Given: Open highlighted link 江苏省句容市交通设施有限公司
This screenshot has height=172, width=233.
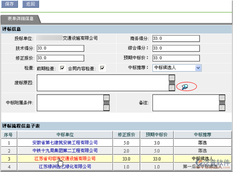Looking at the screenshot, I should pos(65,159).
